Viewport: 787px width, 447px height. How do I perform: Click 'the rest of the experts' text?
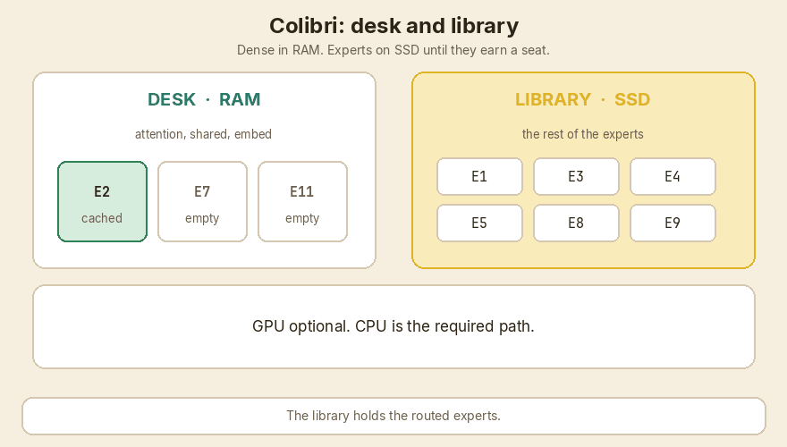[583, 134]
